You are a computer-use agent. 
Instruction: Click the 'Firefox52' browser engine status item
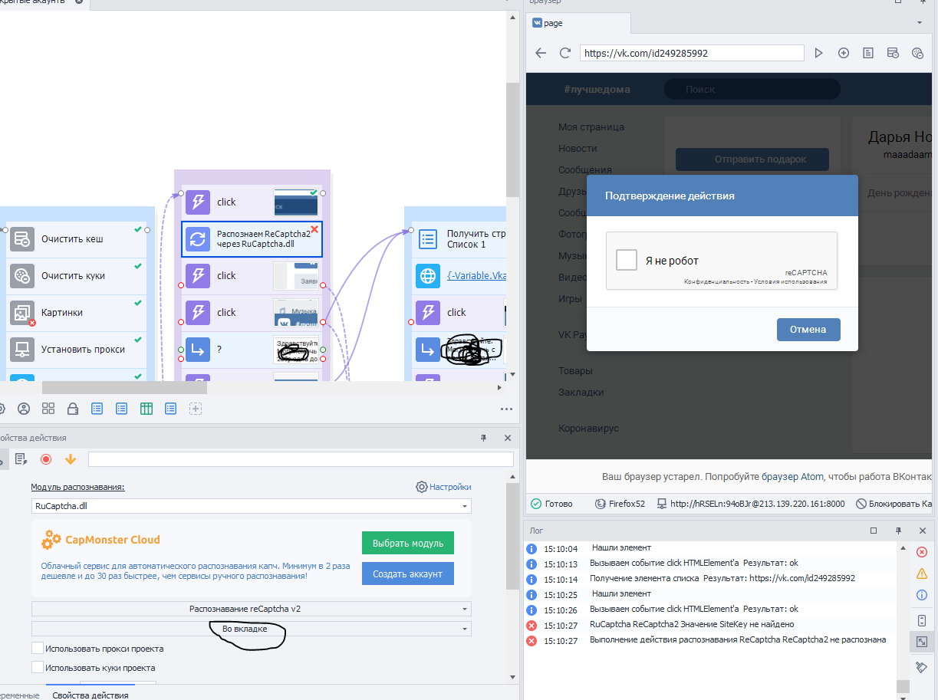620,504
